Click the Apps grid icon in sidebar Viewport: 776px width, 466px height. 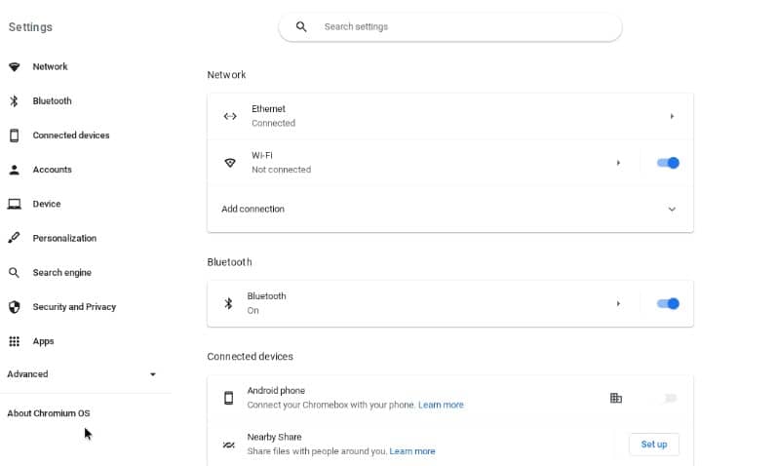point(15,341)
